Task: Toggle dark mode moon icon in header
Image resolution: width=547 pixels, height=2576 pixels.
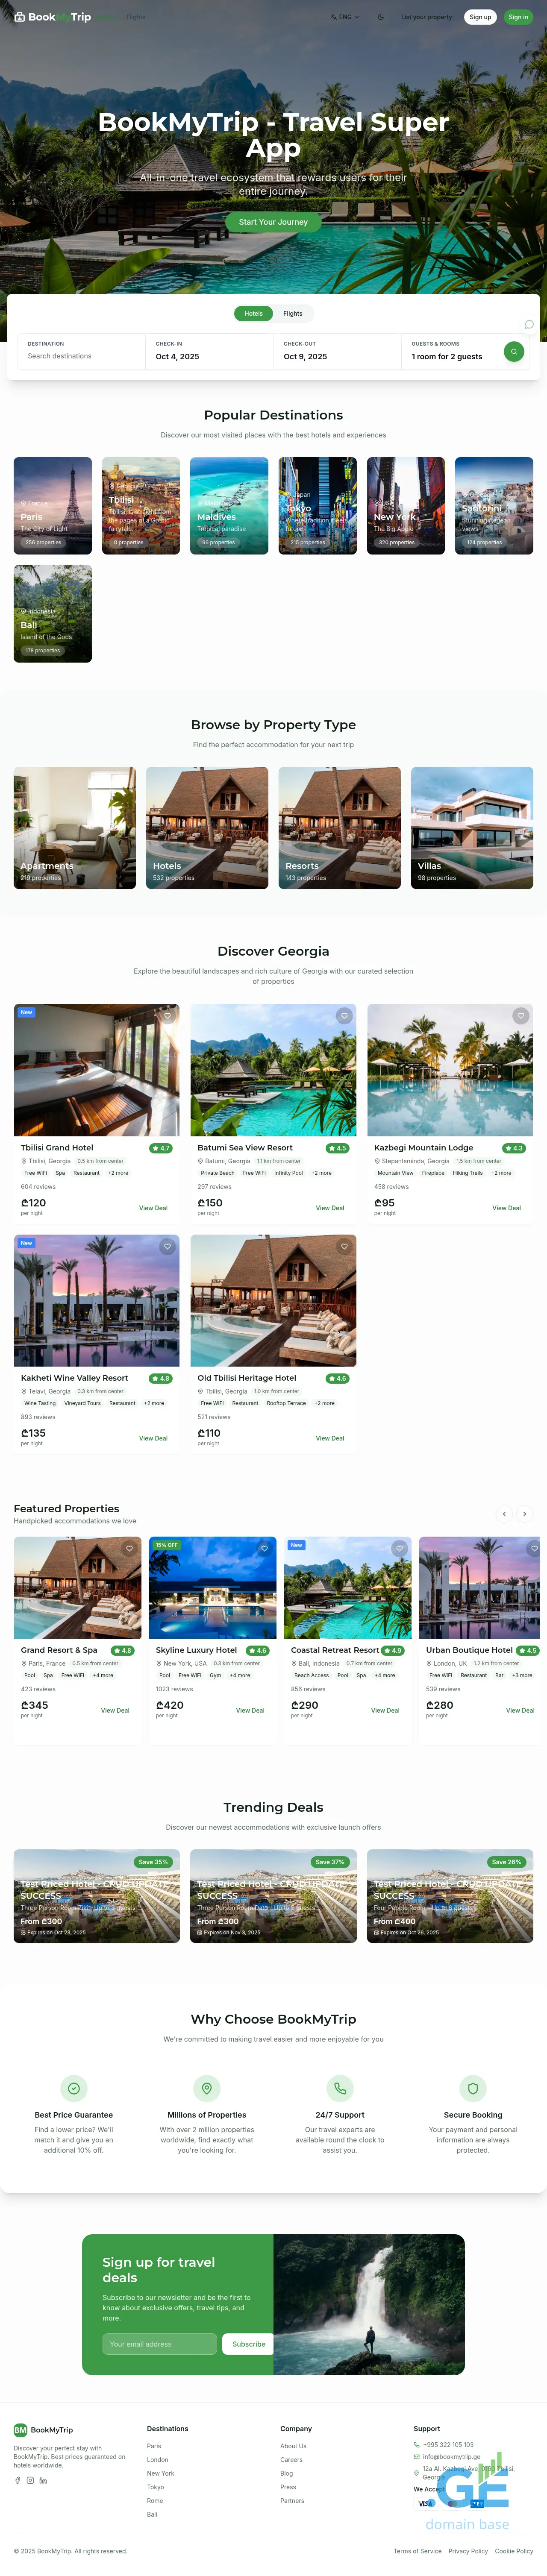Action: pyautogui.click(x=380, y=17)
